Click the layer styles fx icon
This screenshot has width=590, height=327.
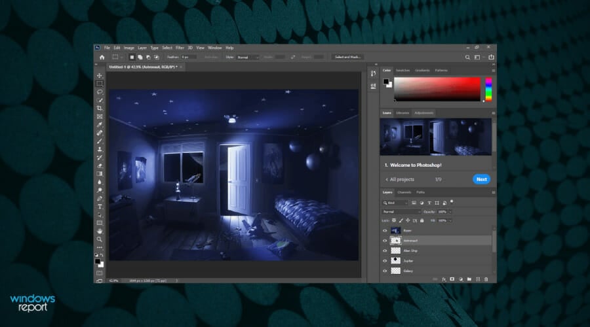pyautogui.click(x=444, y=279)
